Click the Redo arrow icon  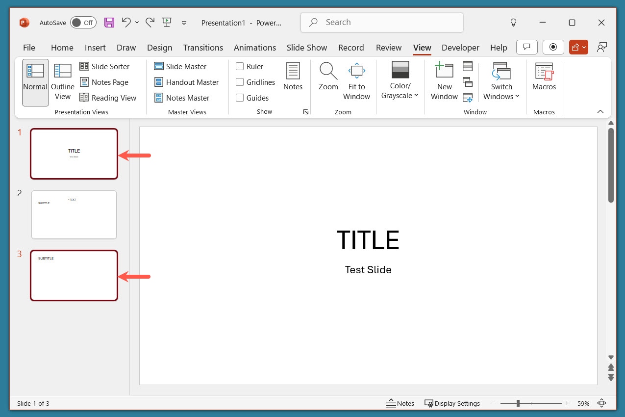pos(150,22)
